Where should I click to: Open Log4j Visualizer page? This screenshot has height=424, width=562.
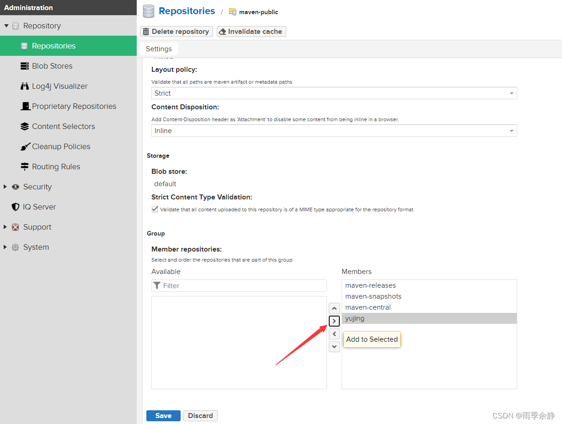[59, 86]
